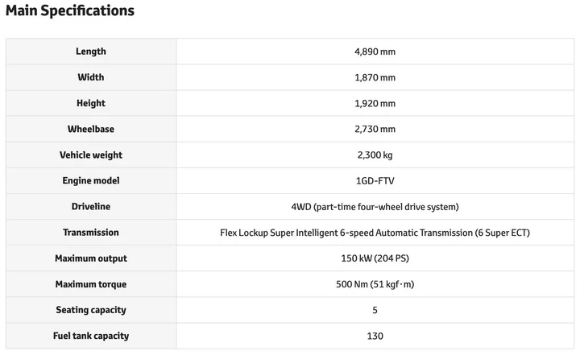Select the Seating capacity label
Image resolution: width=580 pixels, height=355 pixels.
click(x=91, y=310)
